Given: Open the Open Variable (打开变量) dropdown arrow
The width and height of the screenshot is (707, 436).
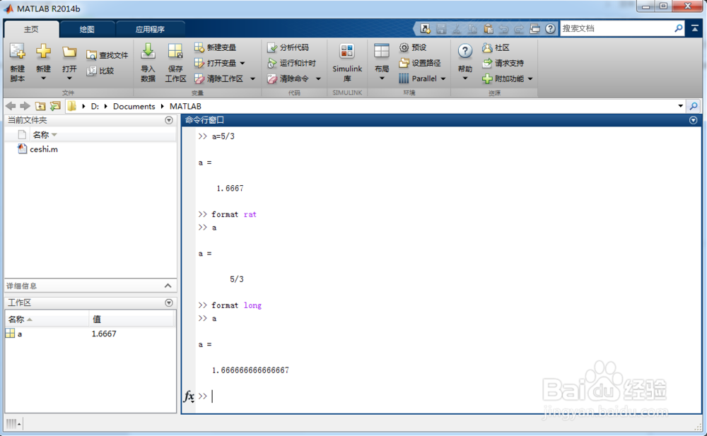Looking at the screenshot, I should click(243, 63).
